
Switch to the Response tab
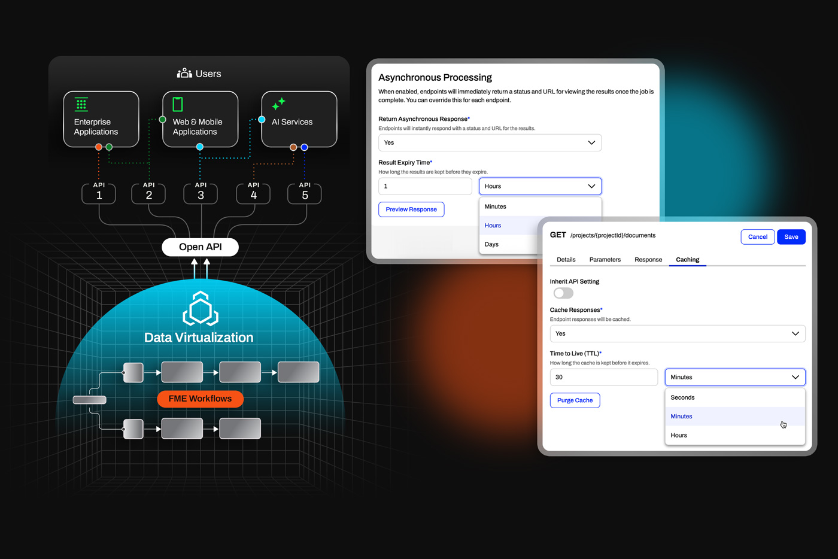pyautogui.click(x=648, y=260)
